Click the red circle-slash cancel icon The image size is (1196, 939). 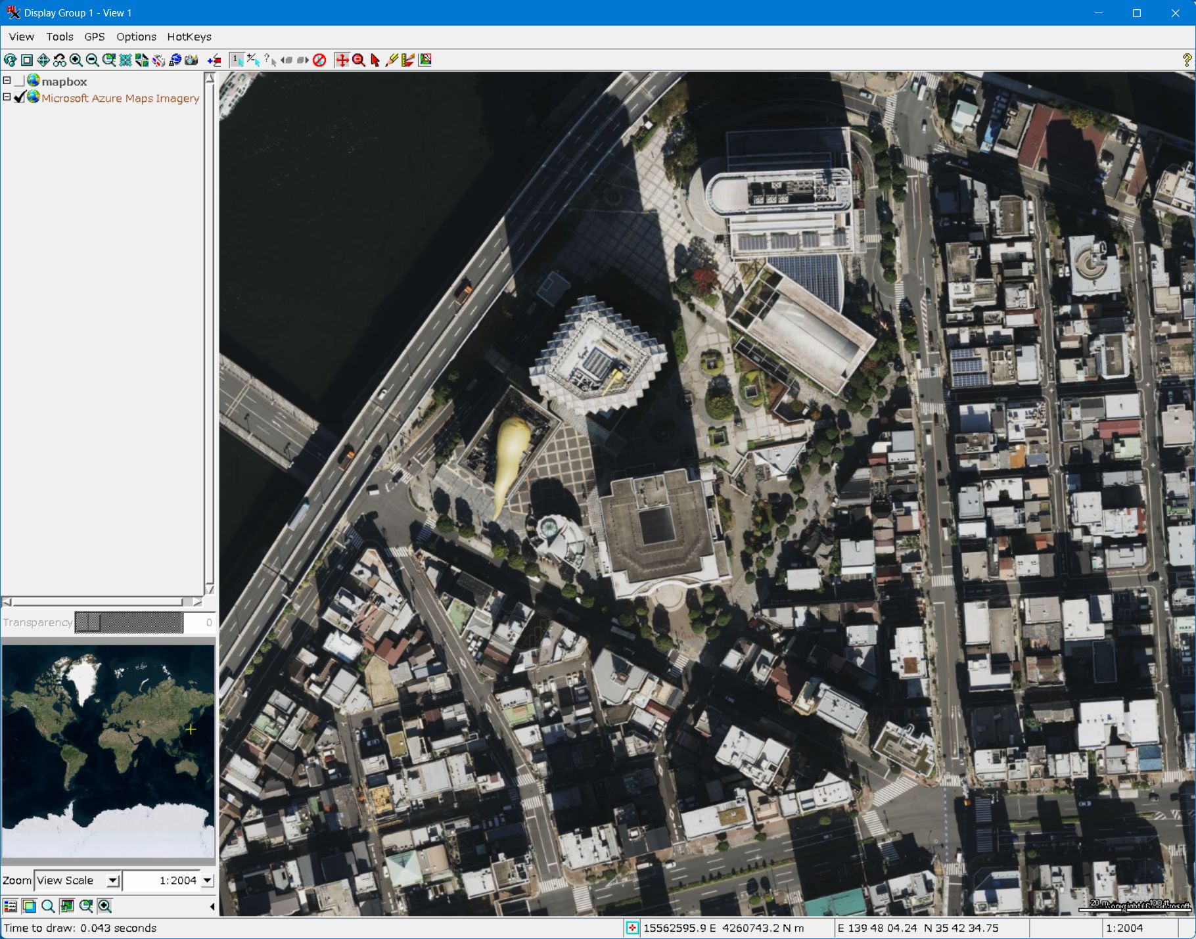pyautogui.click(x=319, y=60)
